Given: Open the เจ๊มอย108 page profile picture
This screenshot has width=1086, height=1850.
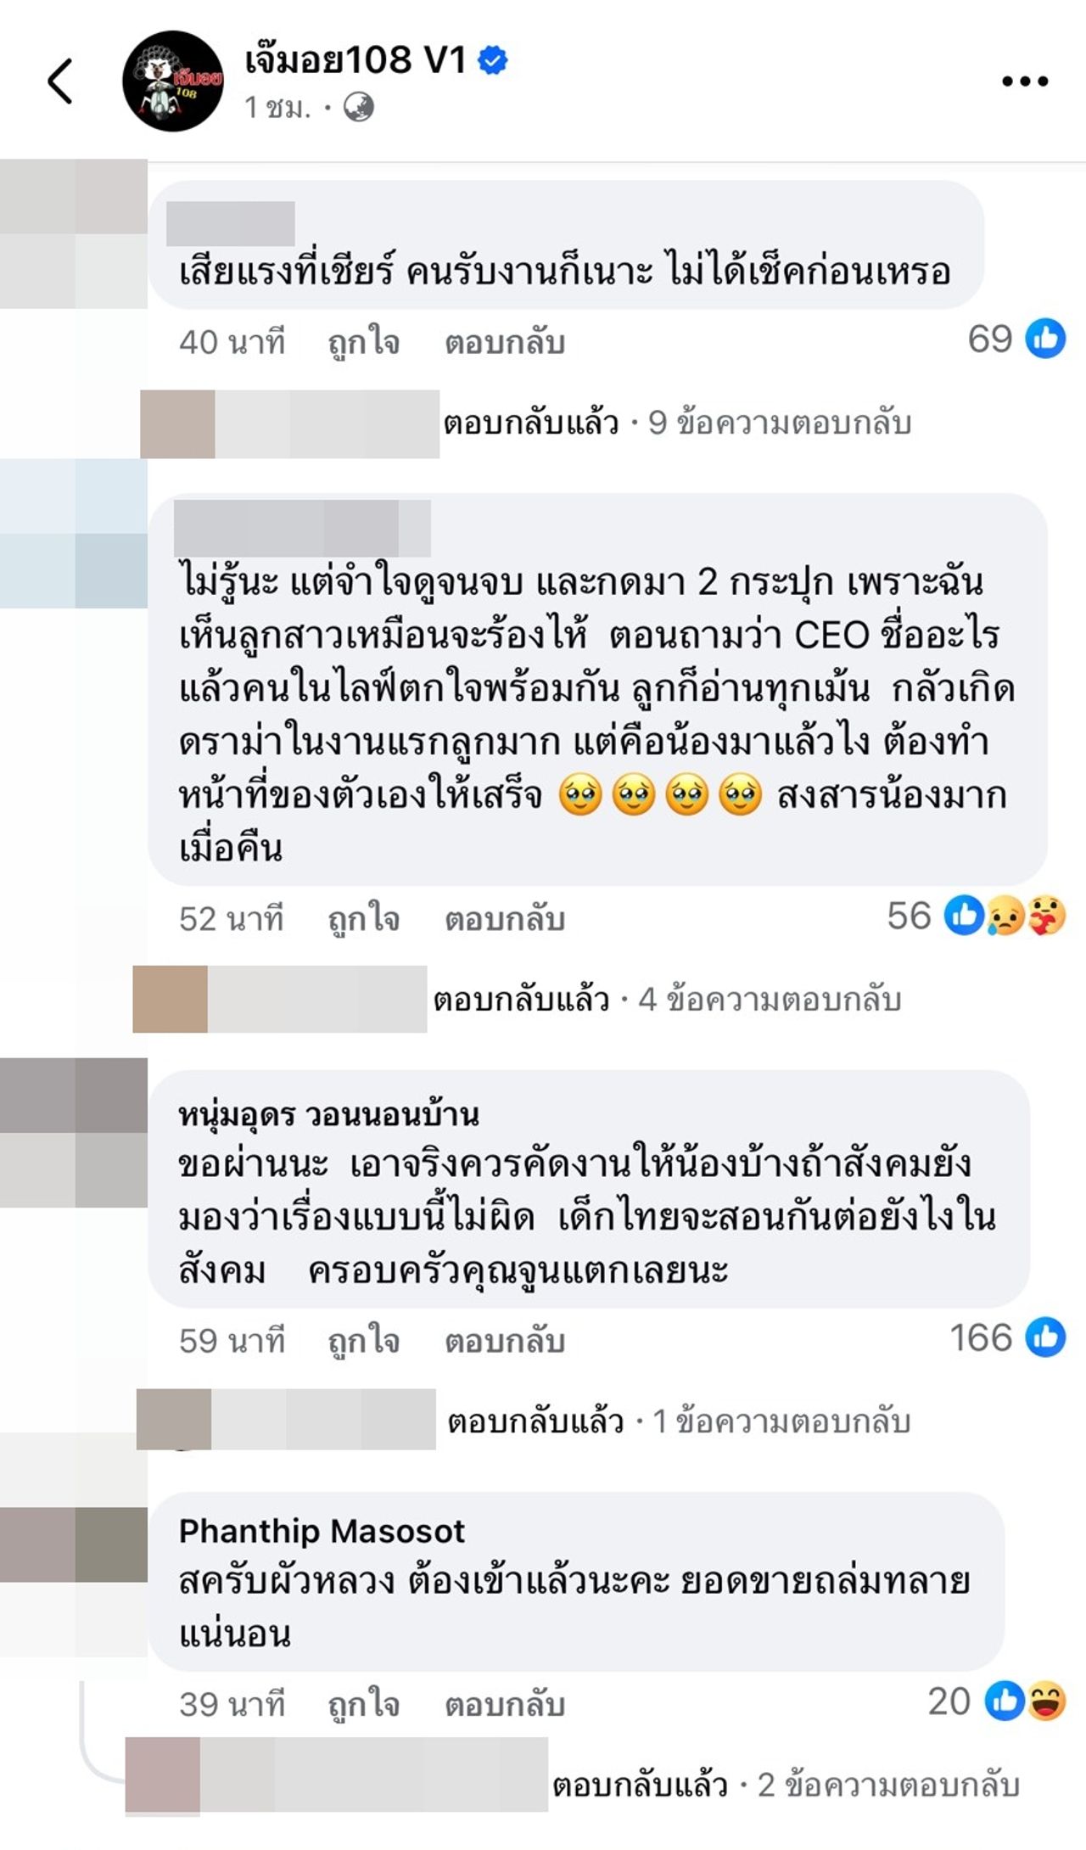Looking at the screenshot, I should pos(173,81).
